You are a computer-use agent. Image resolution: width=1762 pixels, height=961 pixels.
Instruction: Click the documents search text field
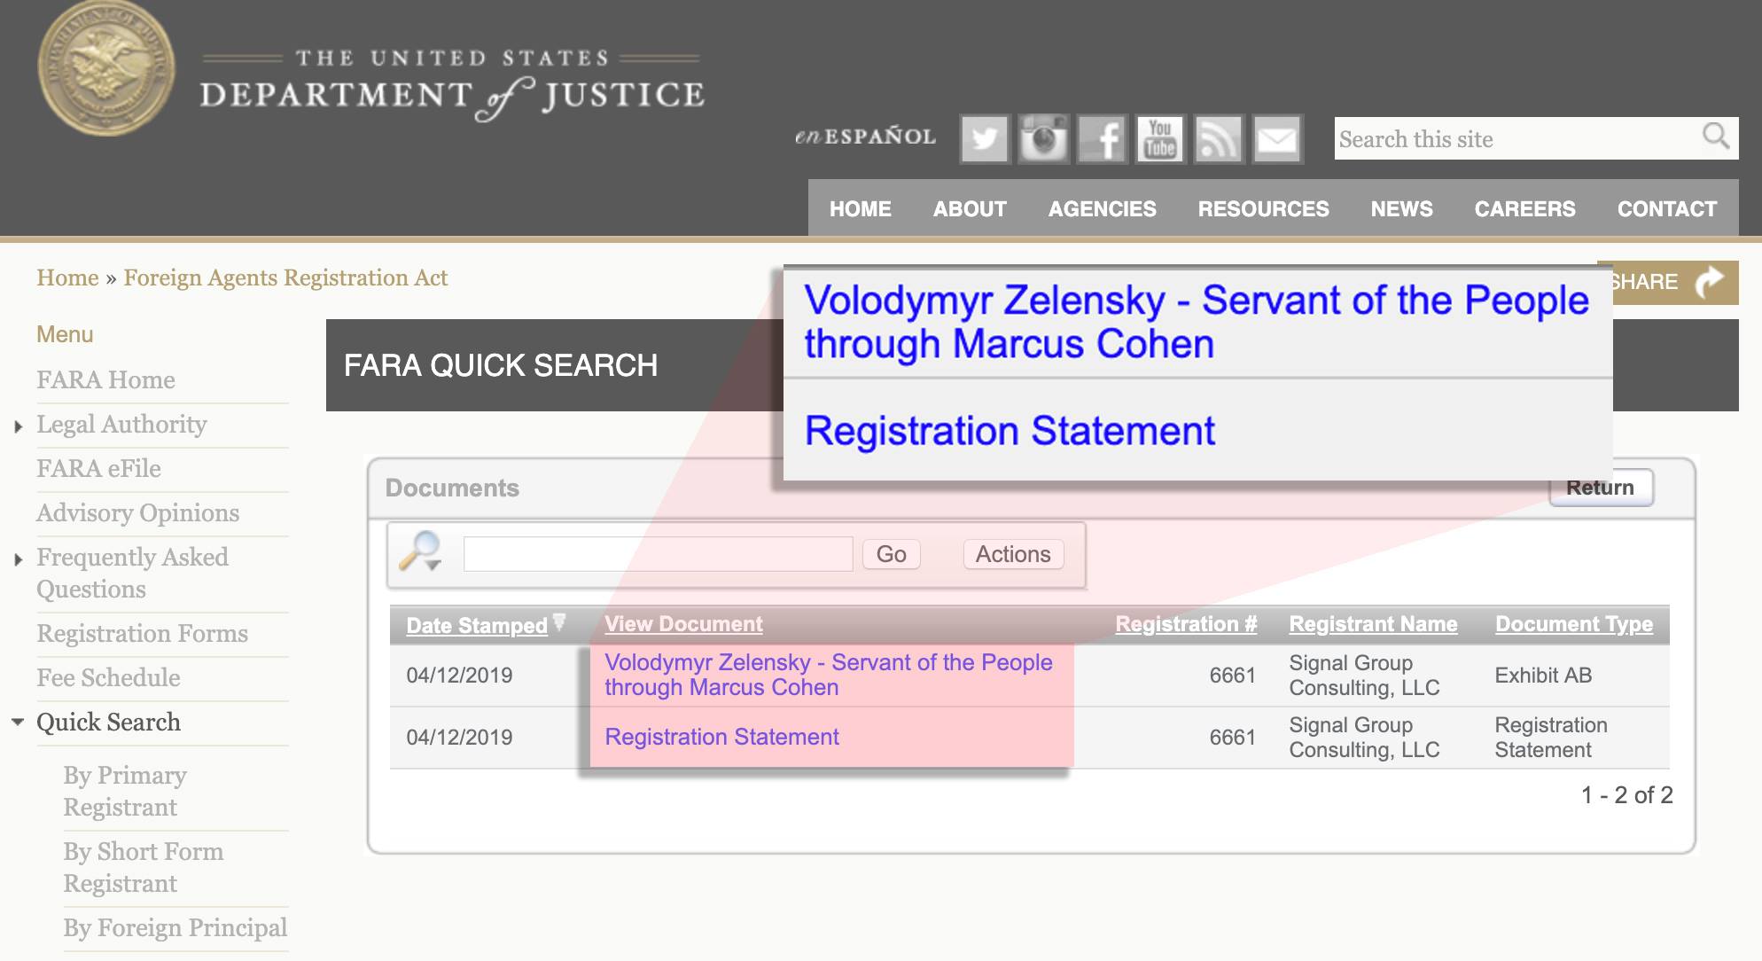coord(658,554)
